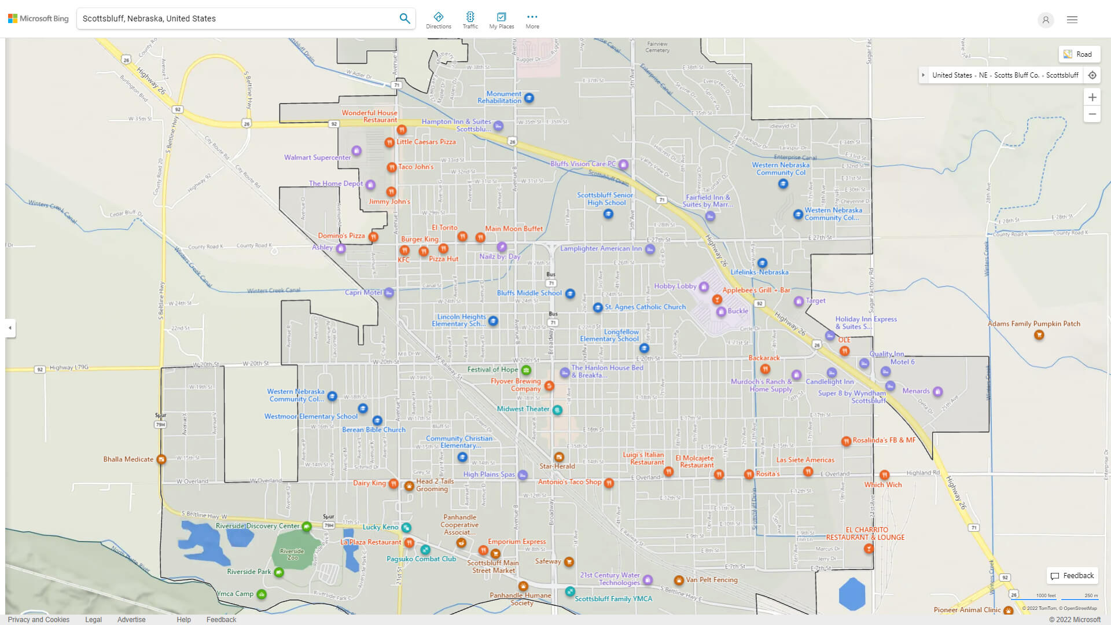
Task: Click the Applebee's Grill + Bar pin
Action: pos(716,300)
